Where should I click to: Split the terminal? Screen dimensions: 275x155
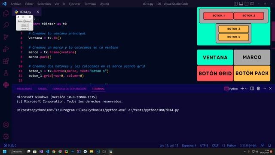252,89
